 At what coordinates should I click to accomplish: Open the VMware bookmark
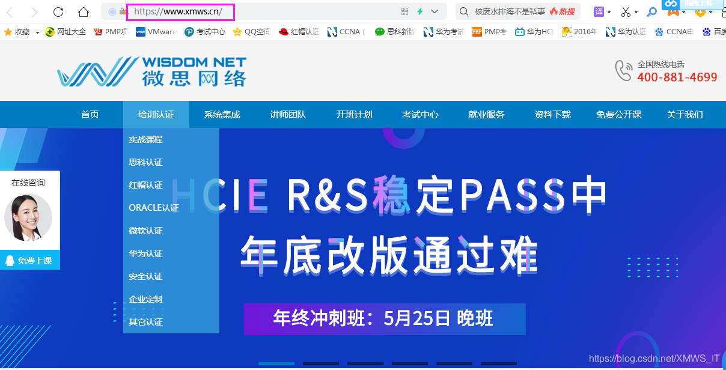[156, 32]
